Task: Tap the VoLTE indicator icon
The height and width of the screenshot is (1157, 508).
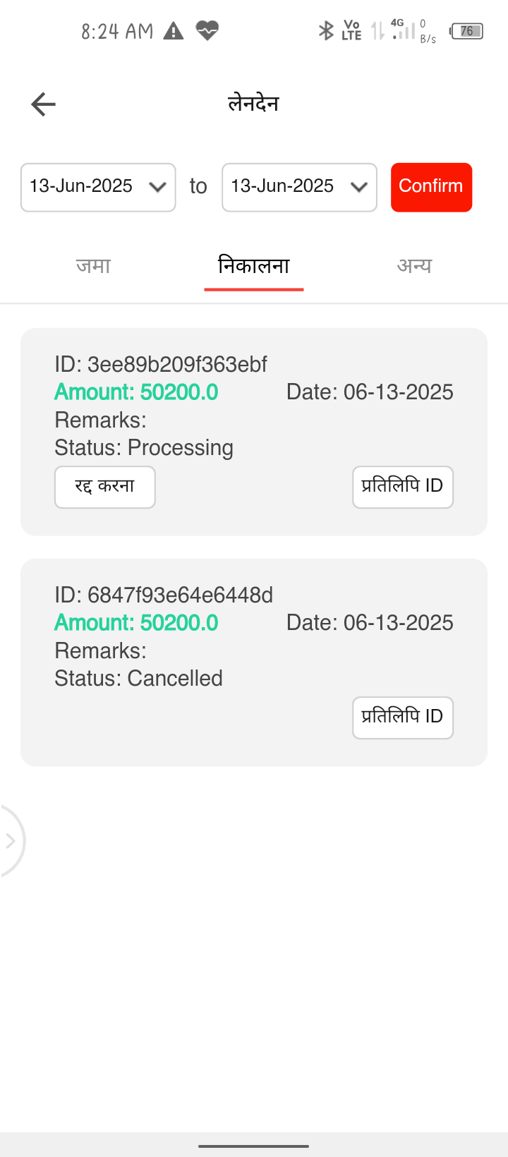Action: [351, 30]
